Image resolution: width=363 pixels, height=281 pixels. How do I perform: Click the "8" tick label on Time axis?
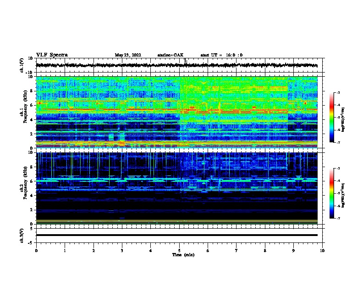click(x=265, y=250)
